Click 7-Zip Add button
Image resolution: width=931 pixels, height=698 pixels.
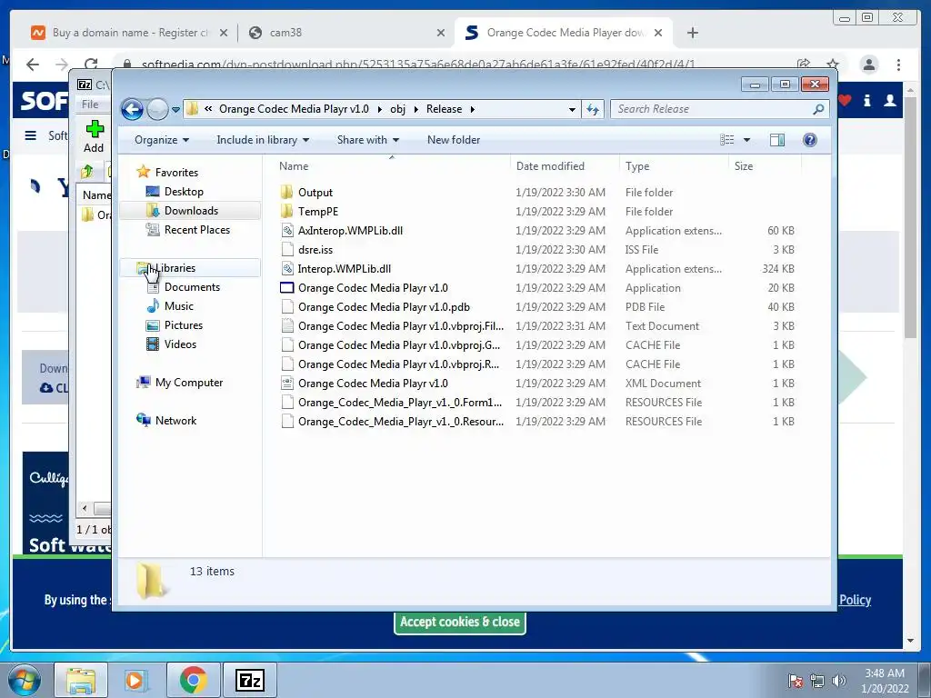coord(94,136)
